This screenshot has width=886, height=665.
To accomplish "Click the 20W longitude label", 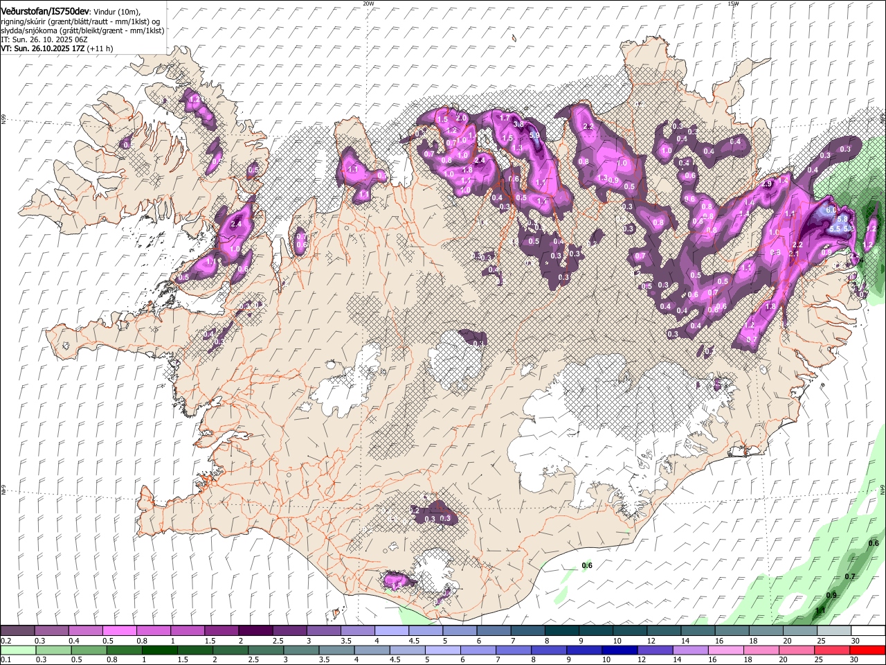I will pyautogui.click(x=368, y=3).
